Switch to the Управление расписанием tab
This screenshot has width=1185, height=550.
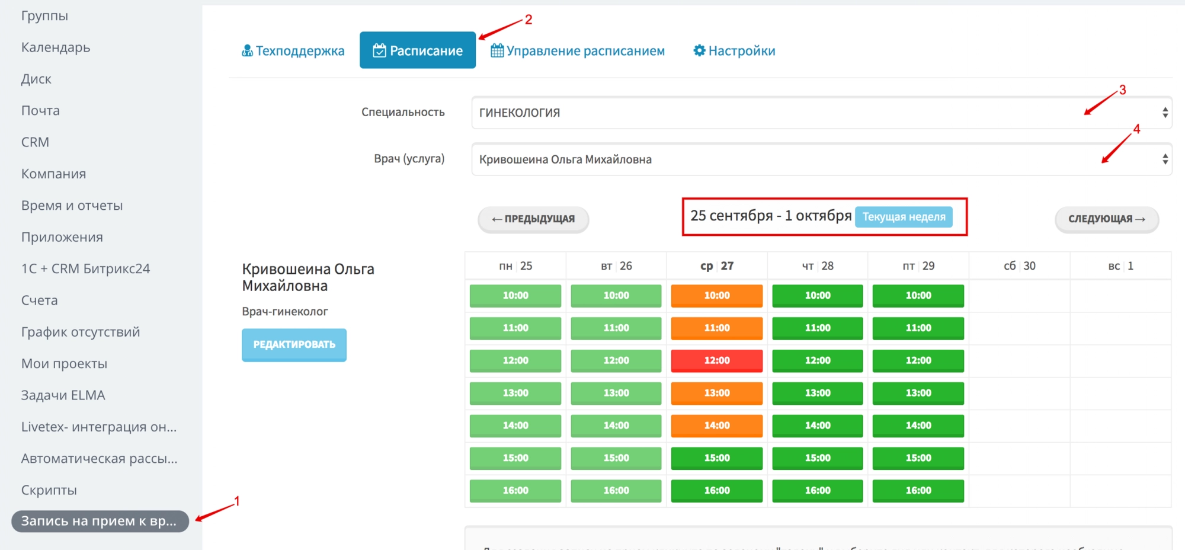click(x=585, y=51)
